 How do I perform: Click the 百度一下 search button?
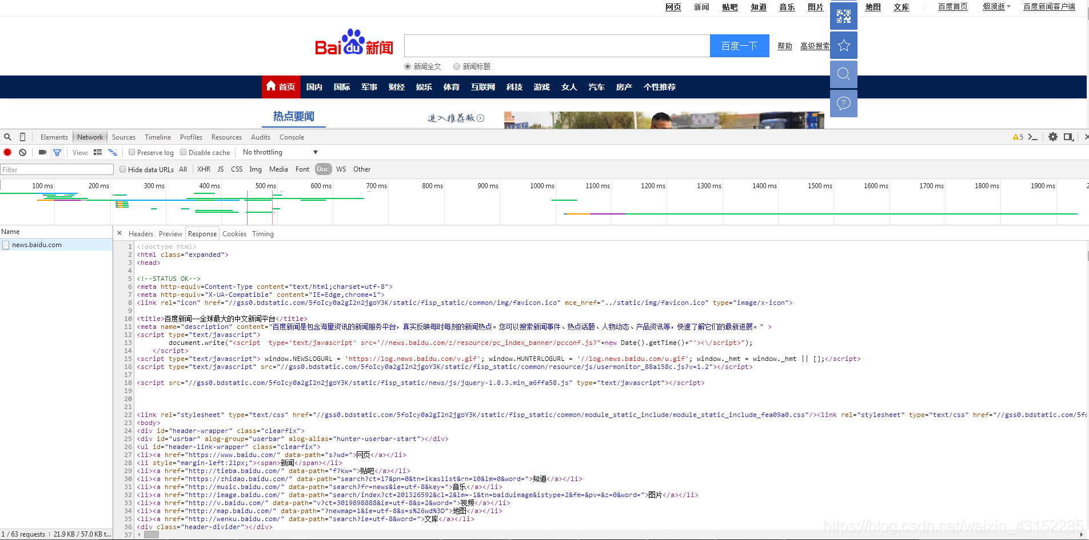pos(740,46)
